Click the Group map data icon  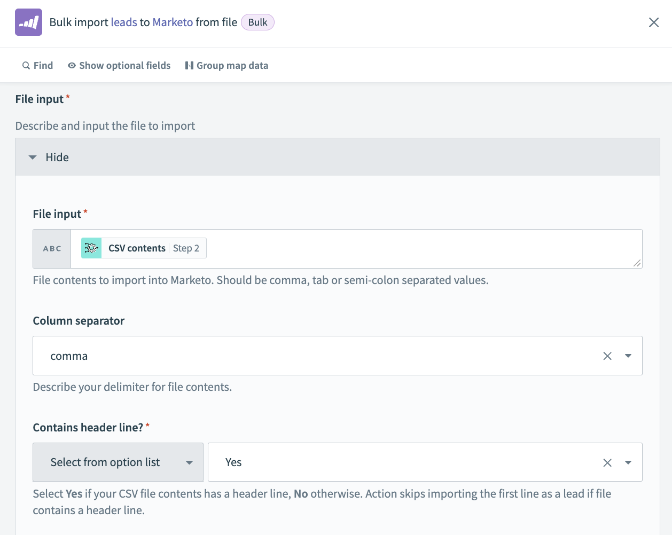pos(189,66)
